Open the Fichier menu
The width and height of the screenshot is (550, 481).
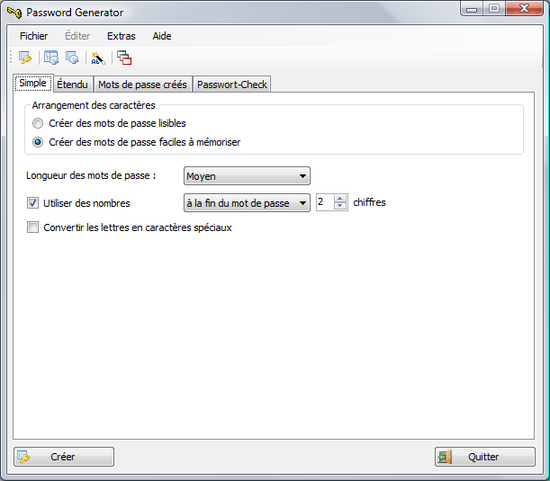tap(33, 36)
